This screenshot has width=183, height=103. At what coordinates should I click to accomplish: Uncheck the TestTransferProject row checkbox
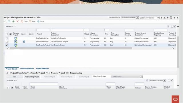[x=7, y=45]
